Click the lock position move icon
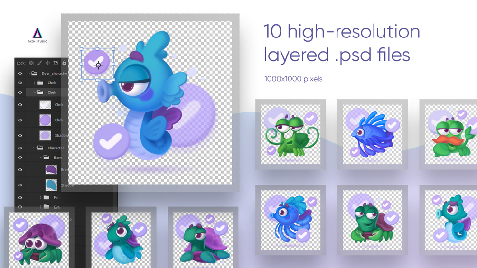 47,63
